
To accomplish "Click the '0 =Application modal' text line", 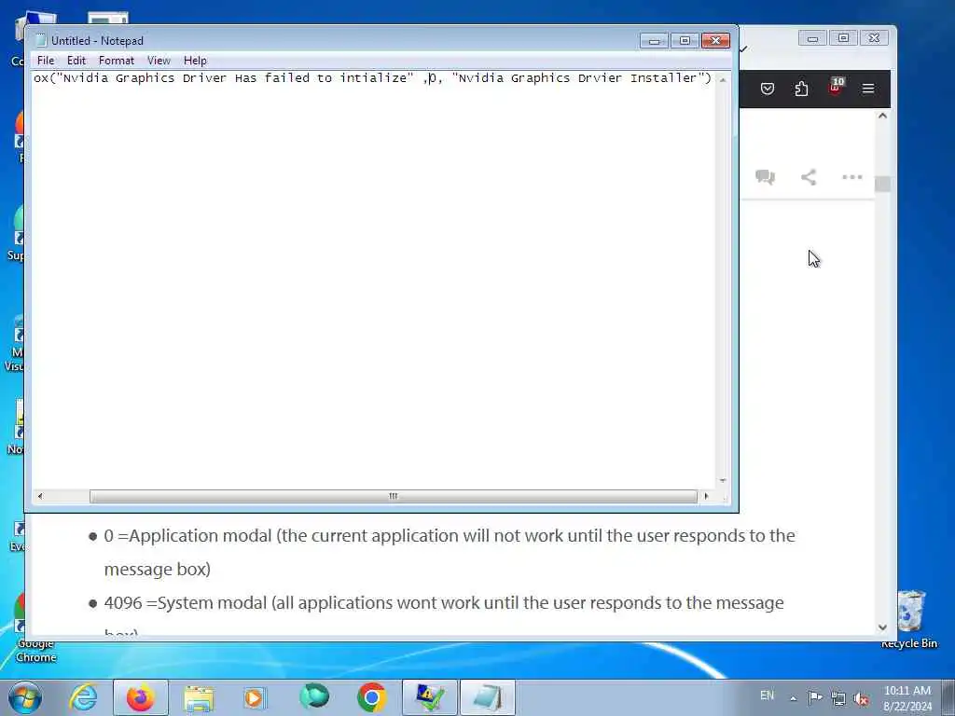I will click(450, 552).
